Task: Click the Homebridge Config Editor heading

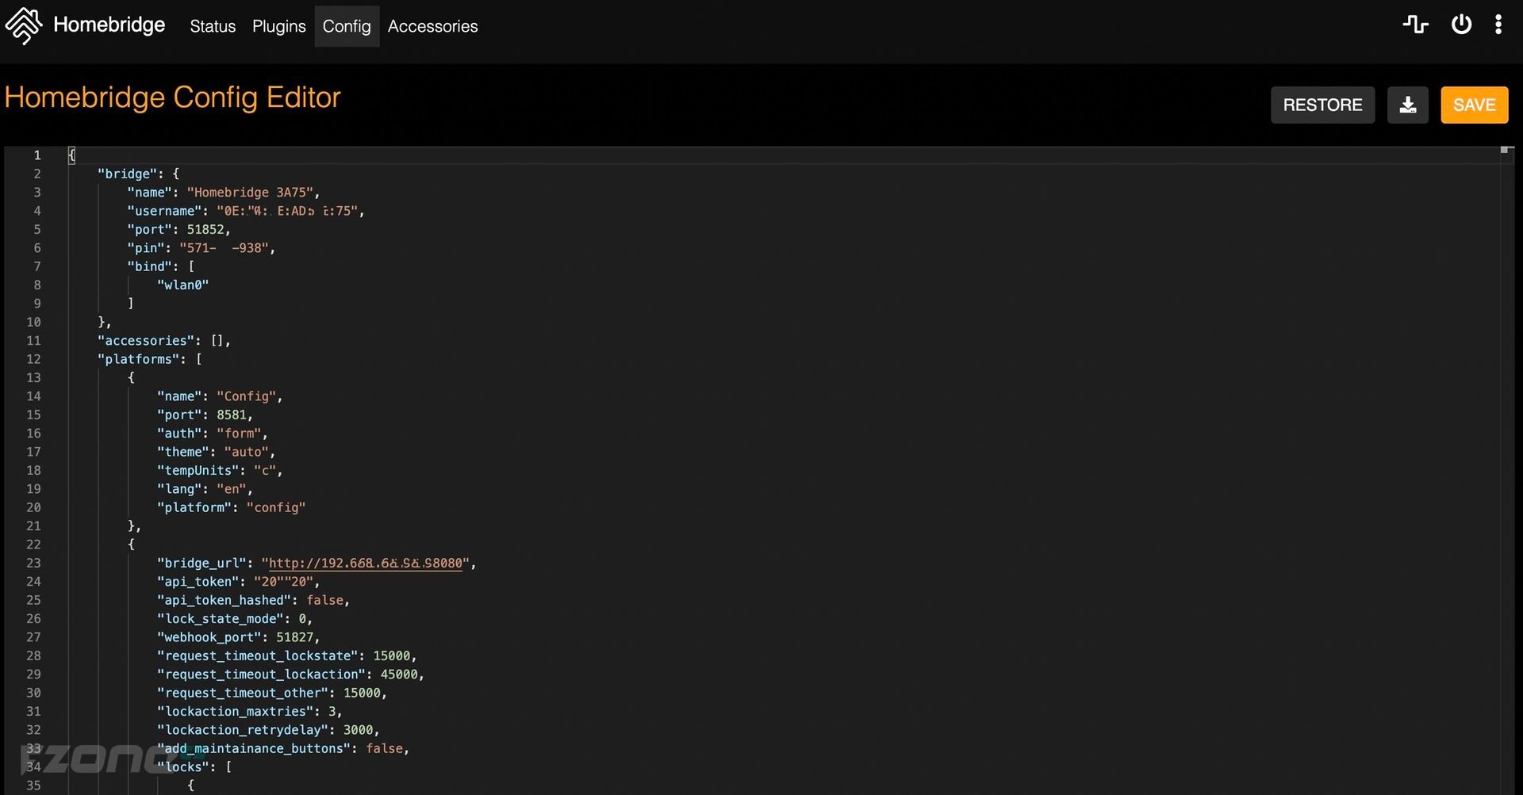Action: 172,97
